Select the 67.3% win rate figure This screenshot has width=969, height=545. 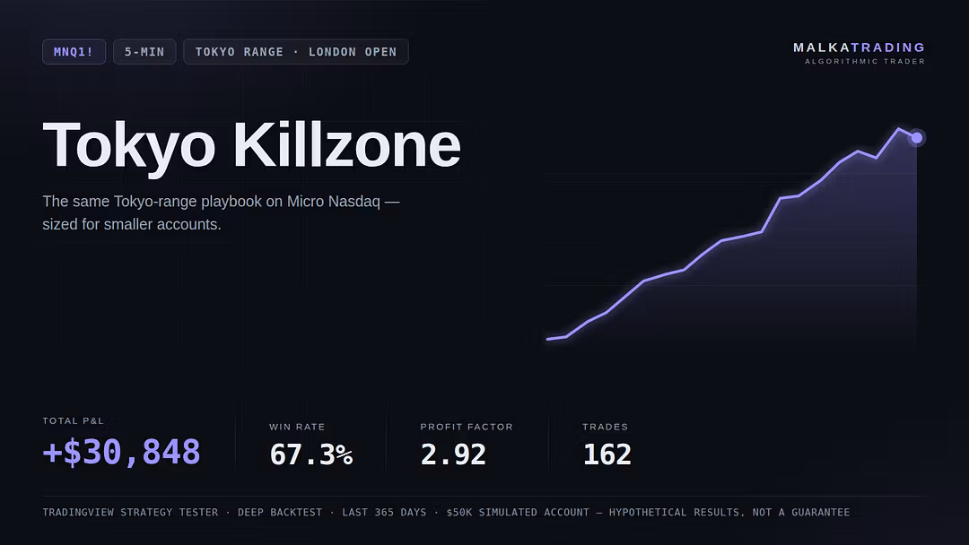310,454
